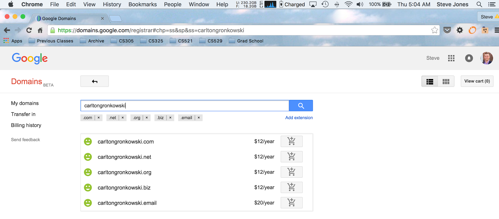499x219 pixels.
Task: Switch to grid view layout
Action: click(446, 82)
